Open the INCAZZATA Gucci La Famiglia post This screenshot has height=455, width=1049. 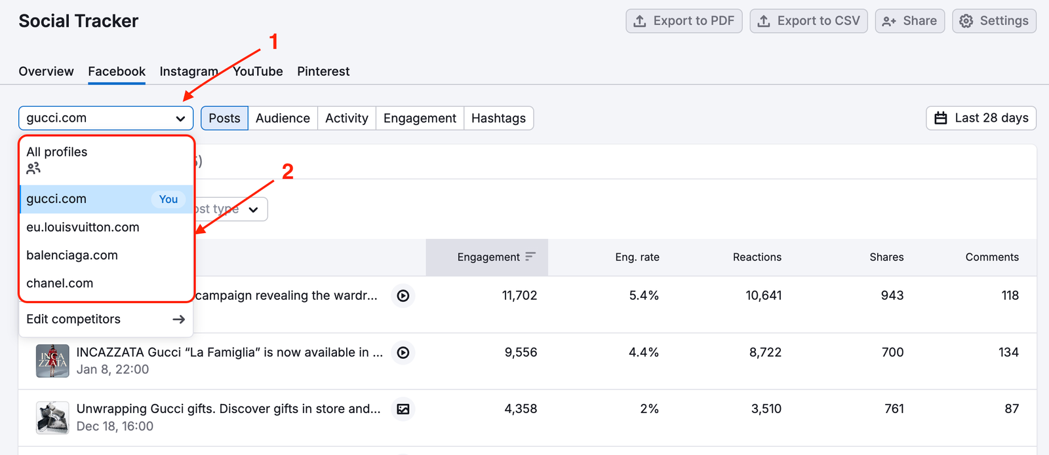pos(229,352)
